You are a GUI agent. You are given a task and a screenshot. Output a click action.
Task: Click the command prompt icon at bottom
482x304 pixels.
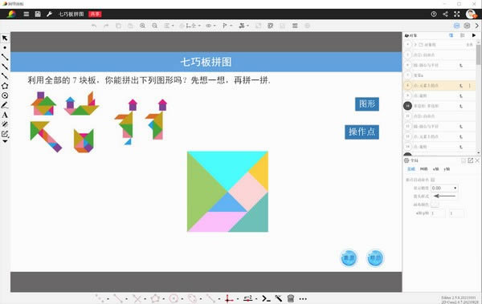click(266, 298)
